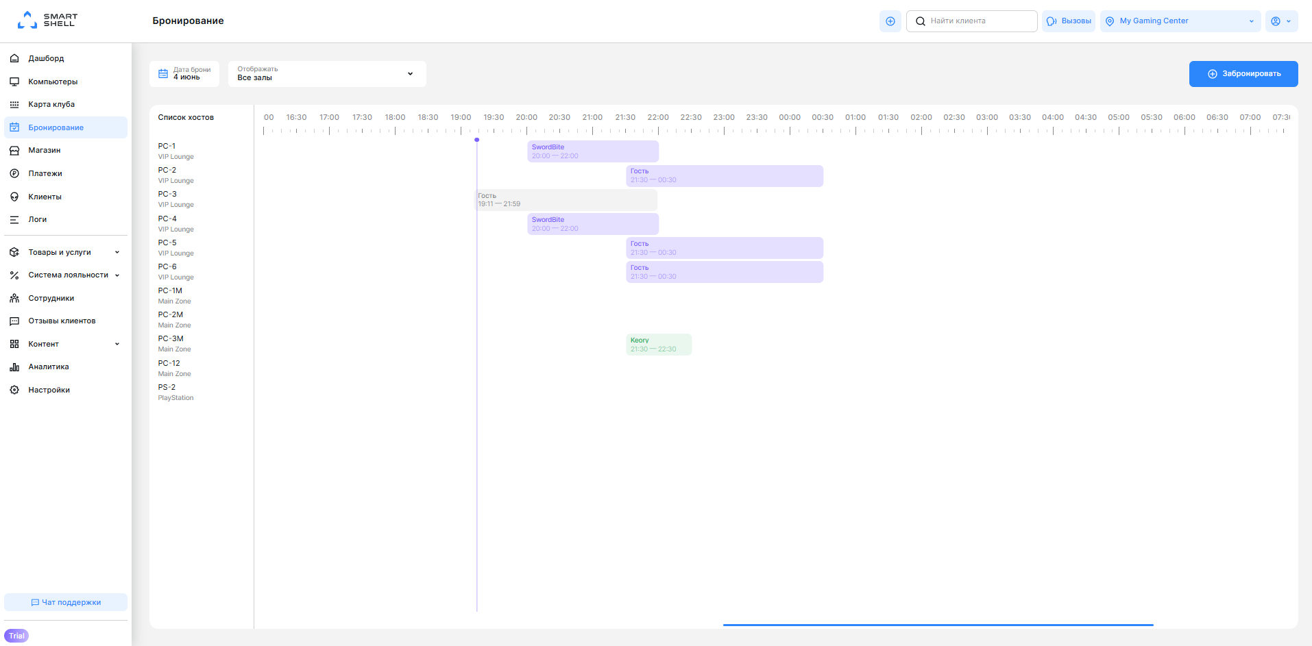The width and height of the screenshot is (1312, 646).
Task: Select SwordBite booking on PC-4 row
Action: click(x=593, y=224)
